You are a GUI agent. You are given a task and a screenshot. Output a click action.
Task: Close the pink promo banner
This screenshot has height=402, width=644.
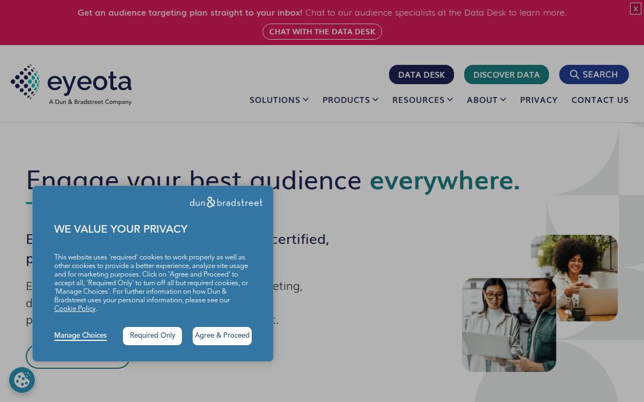click(635, 9)
